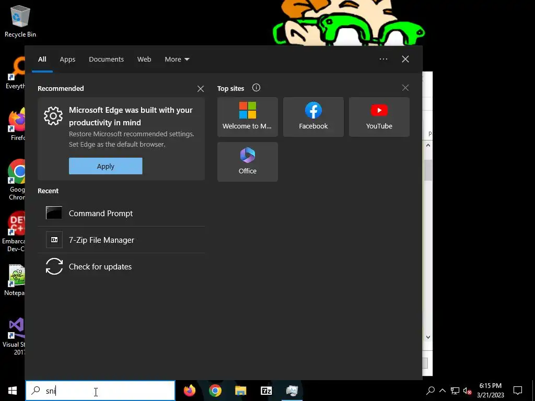
Task: Switch to the active app in taskbar
Action: click(292, 391)
